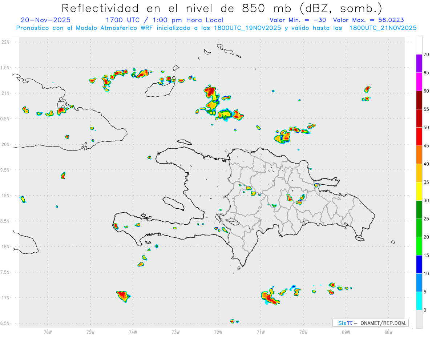
Task: Click the gold 35-40 dBZ colorbar segment
Action: tap(419, 173)
